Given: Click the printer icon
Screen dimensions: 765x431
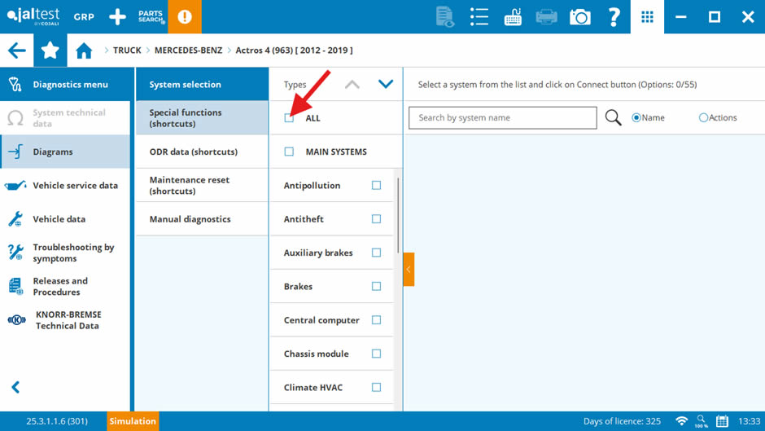Looking at the screenshot, I should 546,16.
